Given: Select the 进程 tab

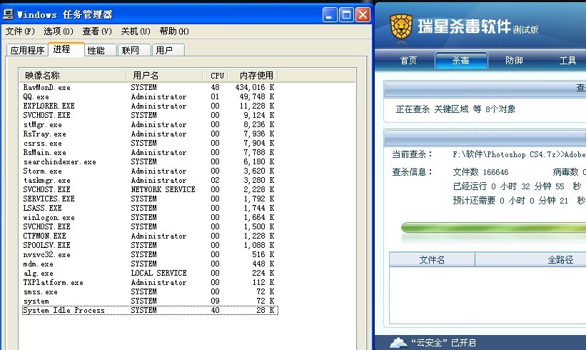Looking at the screenshot, I should click(x=66, y=49).
